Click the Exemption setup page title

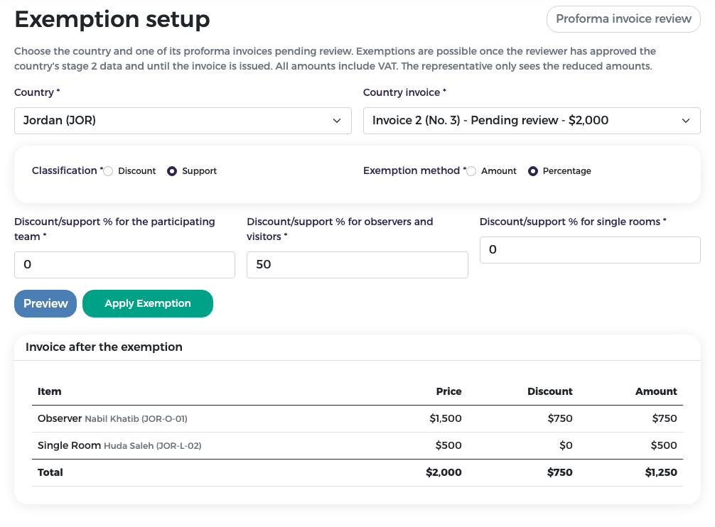[x=112, y=20]
